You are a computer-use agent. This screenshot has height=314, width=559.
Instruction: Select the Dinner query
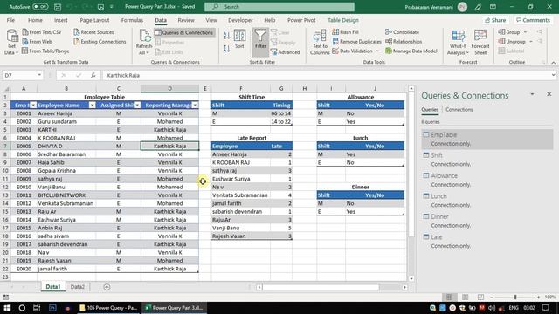(487, 221)
